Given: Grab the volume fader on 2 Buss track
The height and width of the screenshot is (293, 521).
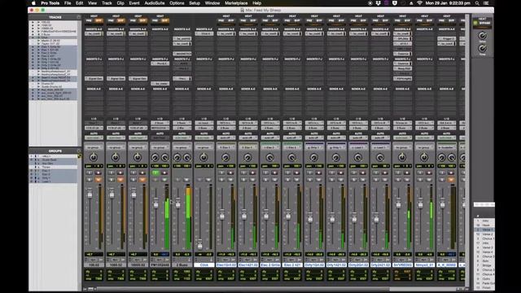Looking at the screenshot, I should point(177,203).
